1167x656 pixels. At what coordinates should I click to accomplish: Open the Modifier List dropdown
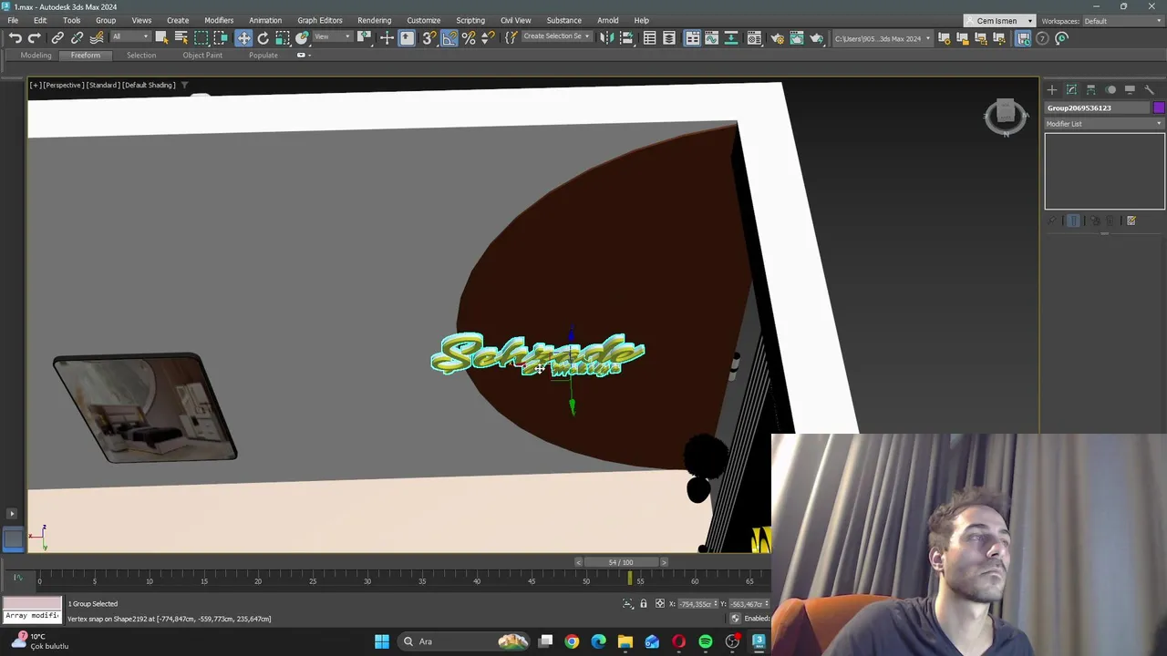point(1104,124)
